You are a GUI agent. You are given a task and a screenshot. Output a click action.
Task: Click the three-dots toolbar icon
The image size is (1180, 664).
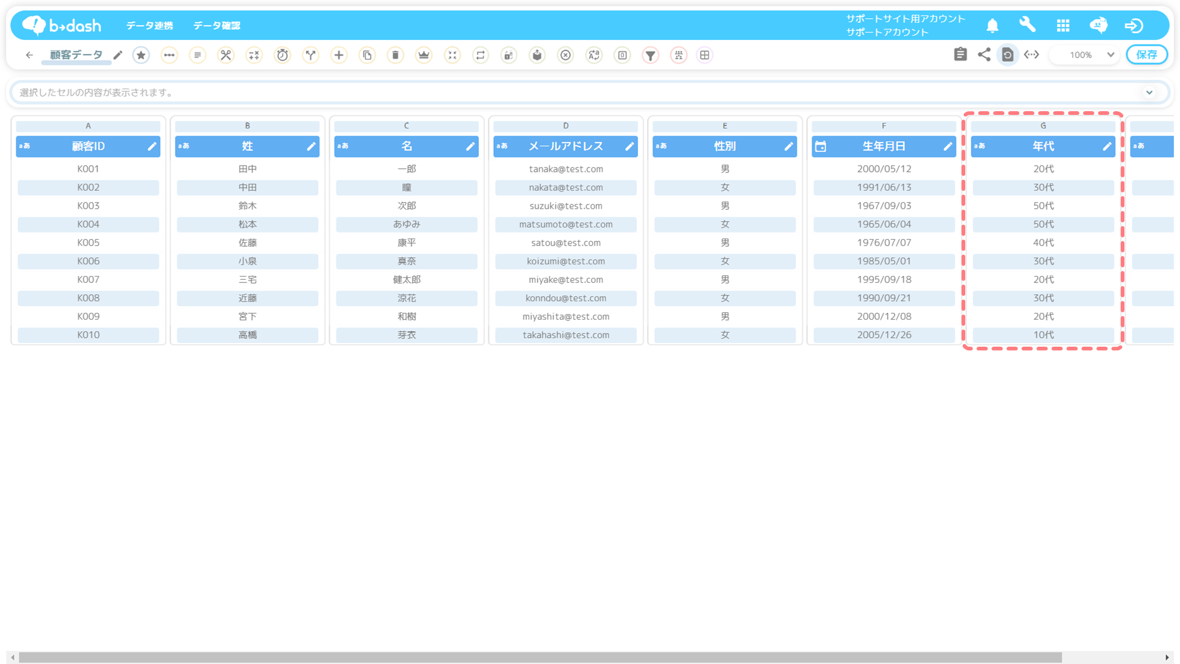[x=169, y=55]
